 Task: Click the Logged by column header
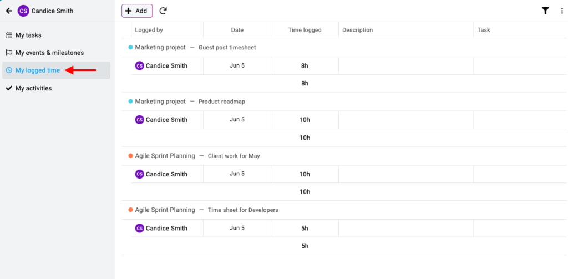149,30
